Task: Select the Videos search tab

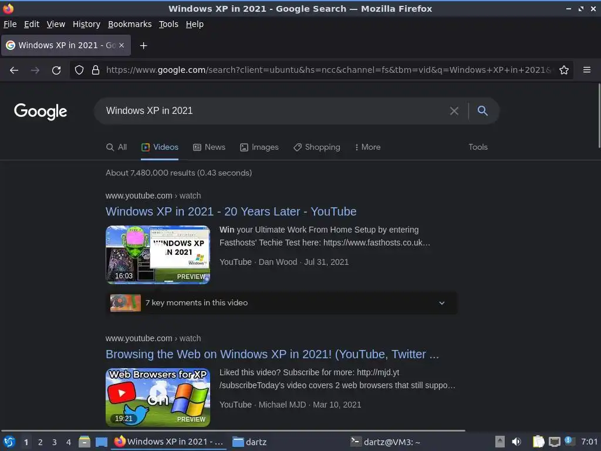Action: [x=160, y=147]
